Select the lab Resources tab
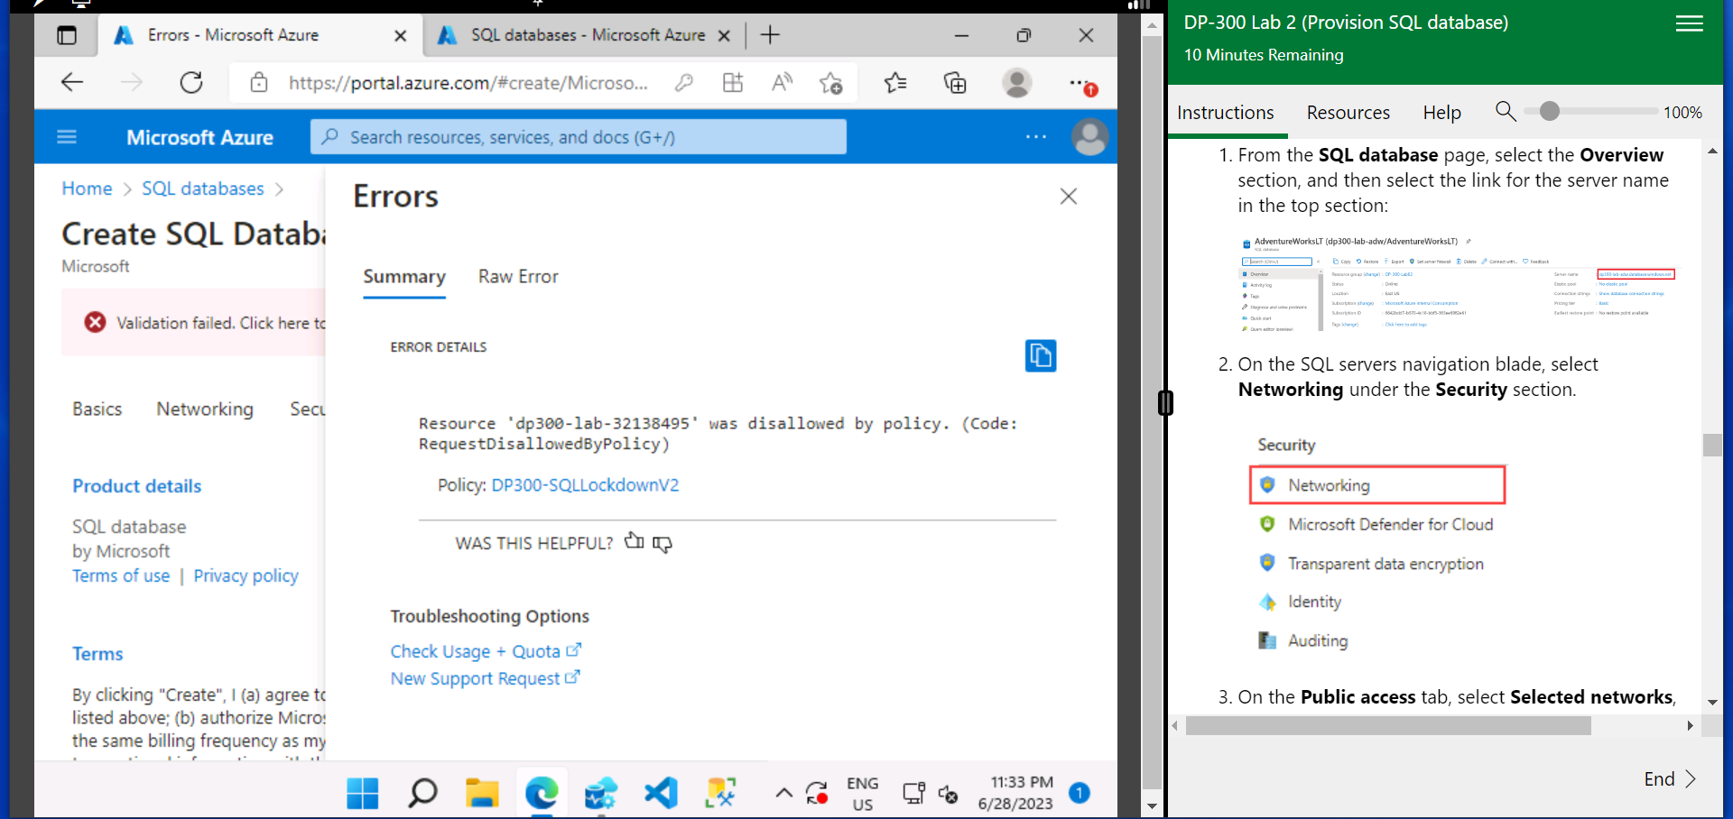Screen dimensions: 1733x819 (1348, 113)
